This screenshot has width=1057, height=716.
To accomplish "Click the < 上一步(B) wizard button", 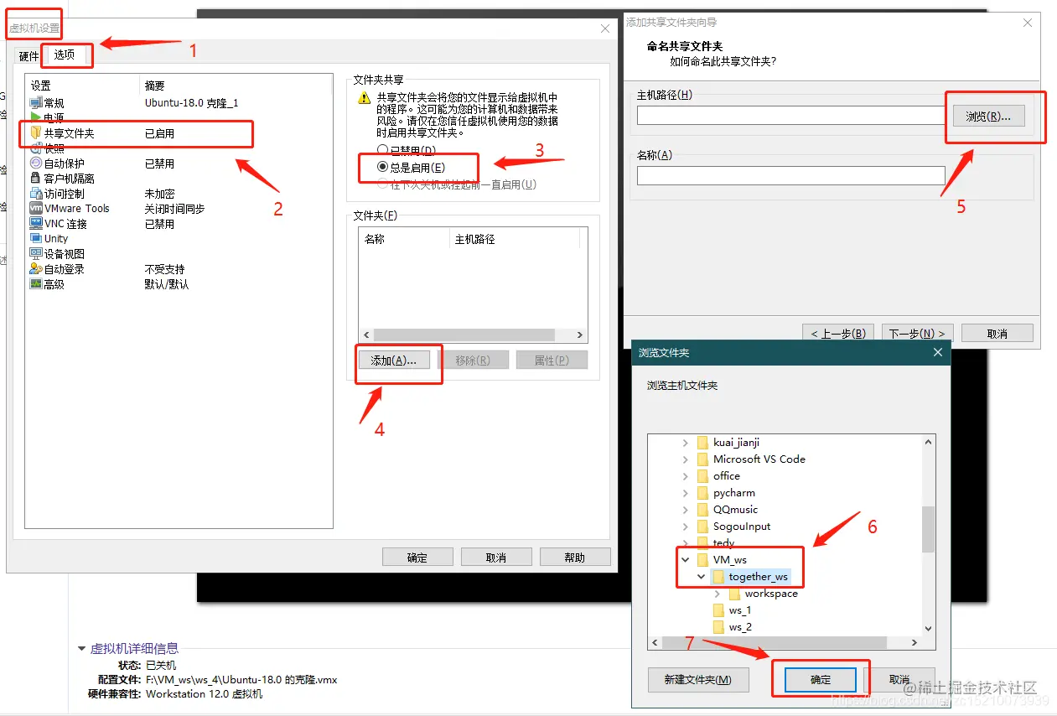I will [838, 333].
